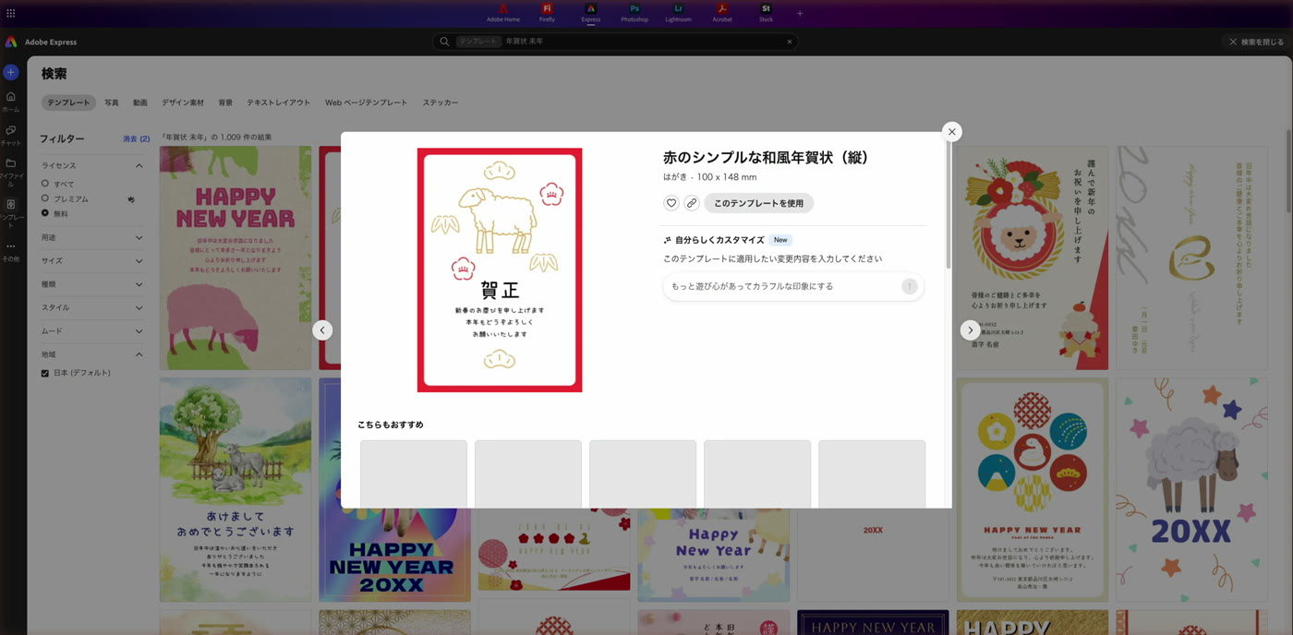Click このテンプレートを使用 button

pyautogui.click(x=759, y=203)
